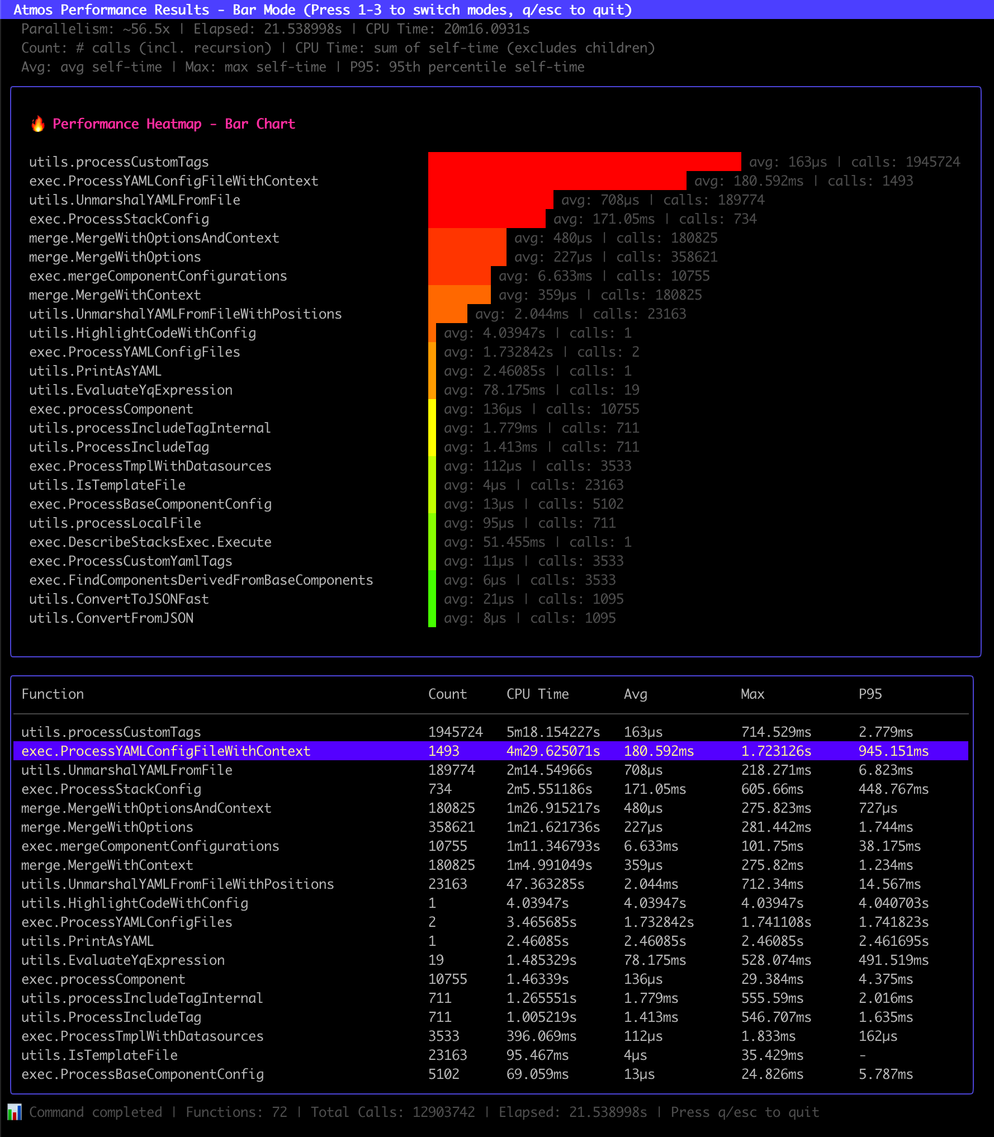Click the Avg column header
Image resolution: width=994 pixels, height=1137 pixels.
[x=635, y=694]
